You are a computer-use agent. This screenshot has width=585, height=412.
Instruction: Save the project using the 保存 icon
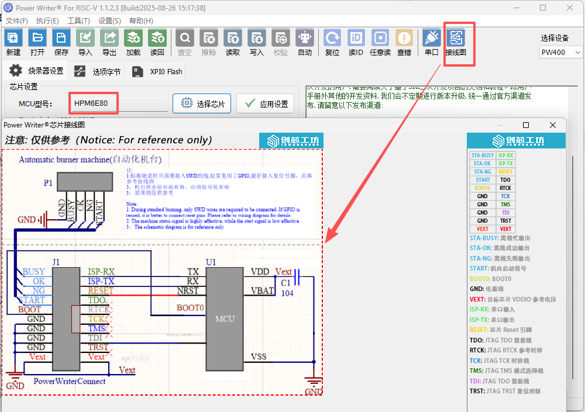click(x=61, y=42)
